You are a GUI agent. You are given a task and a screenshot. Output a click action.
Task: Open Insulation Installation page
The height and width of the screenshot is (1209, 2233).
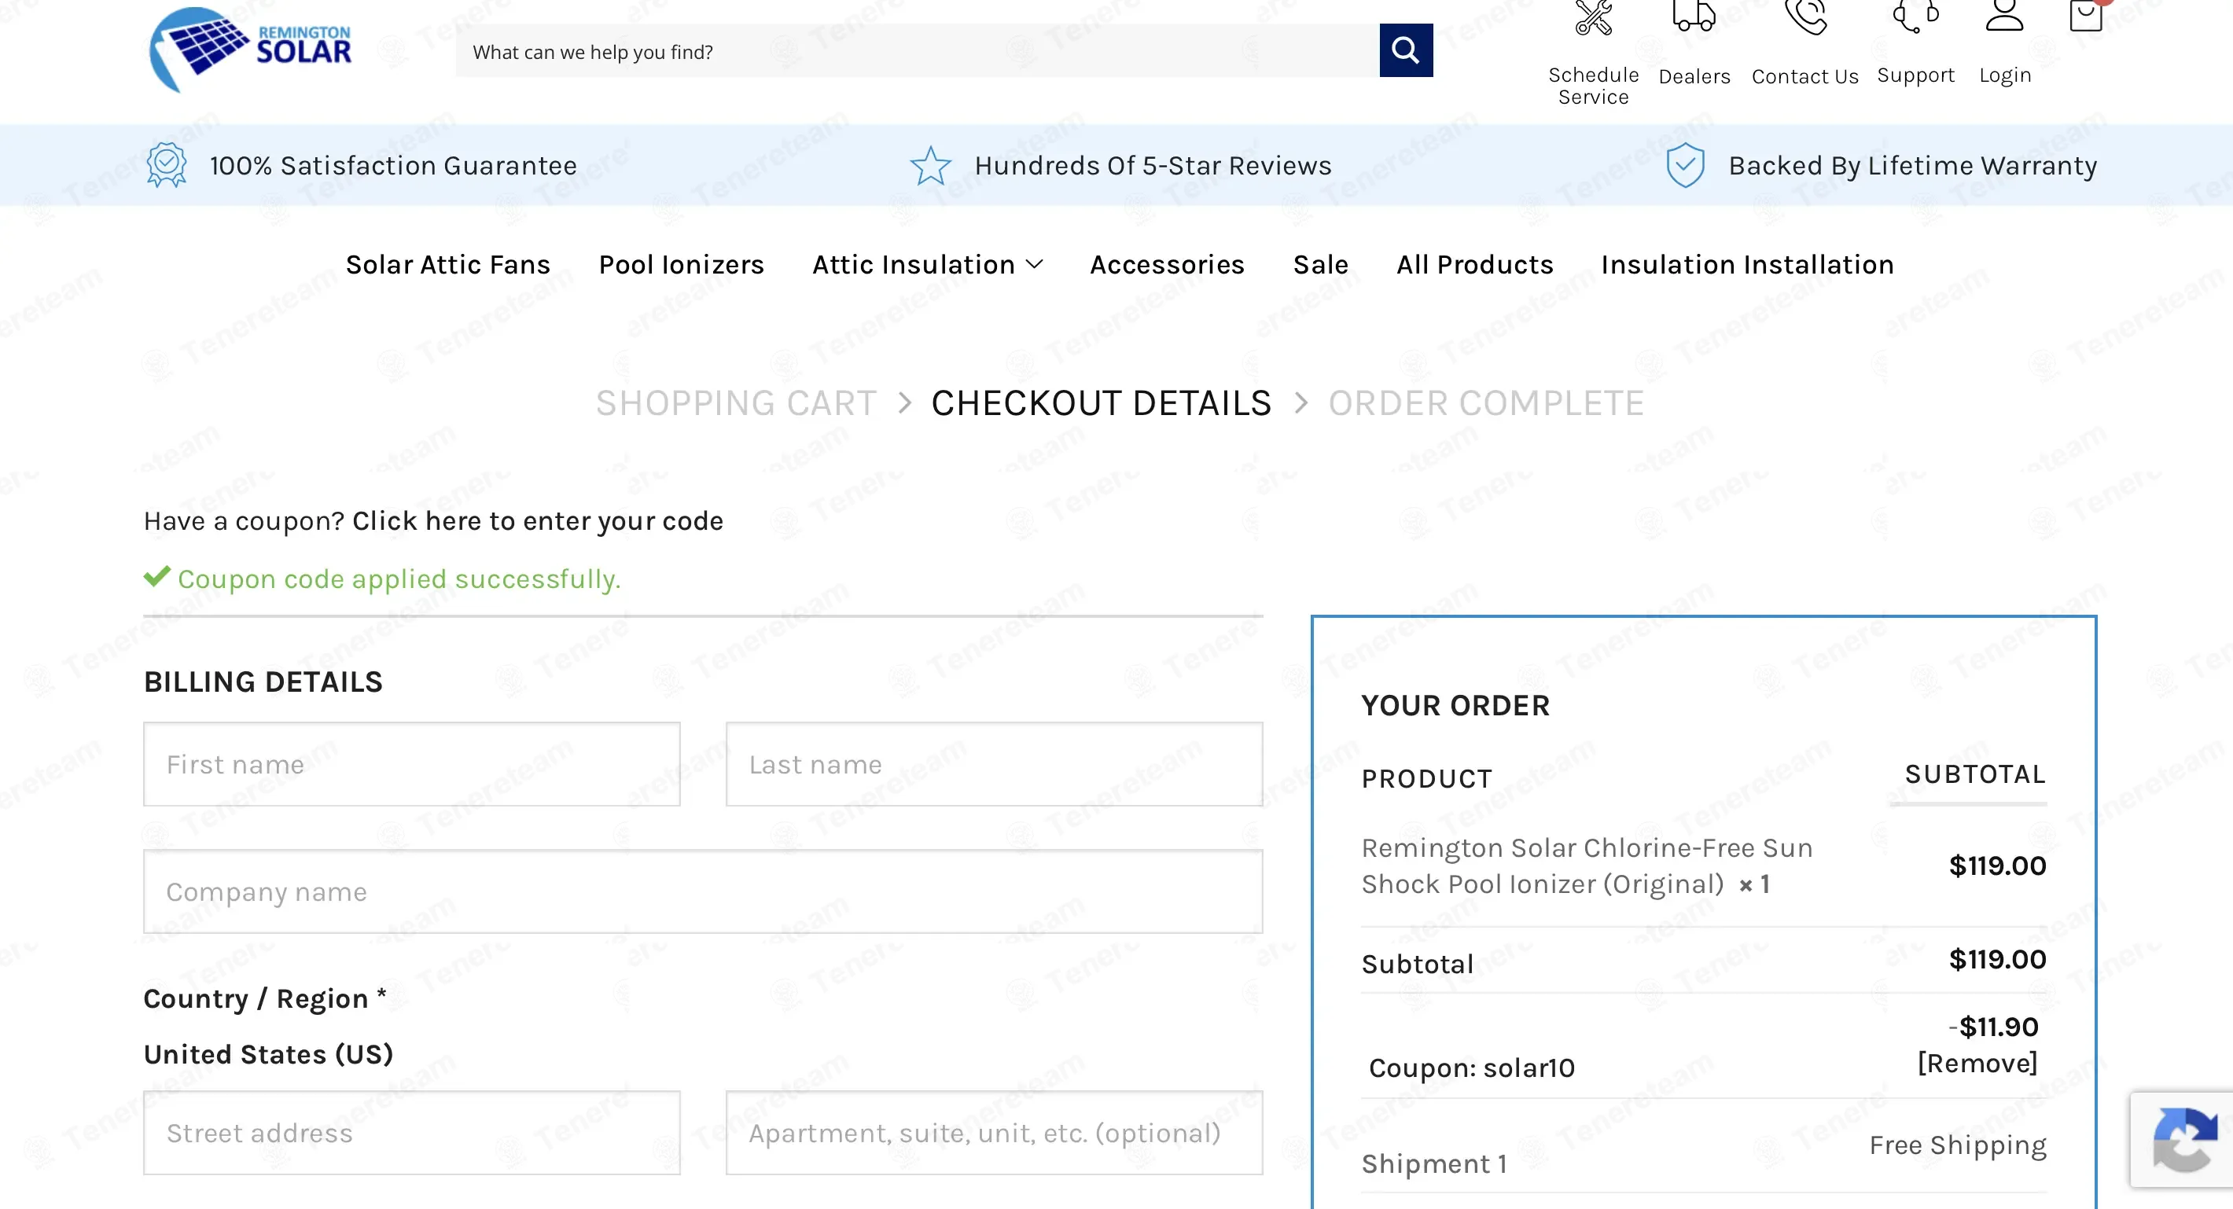(1747, 264)
